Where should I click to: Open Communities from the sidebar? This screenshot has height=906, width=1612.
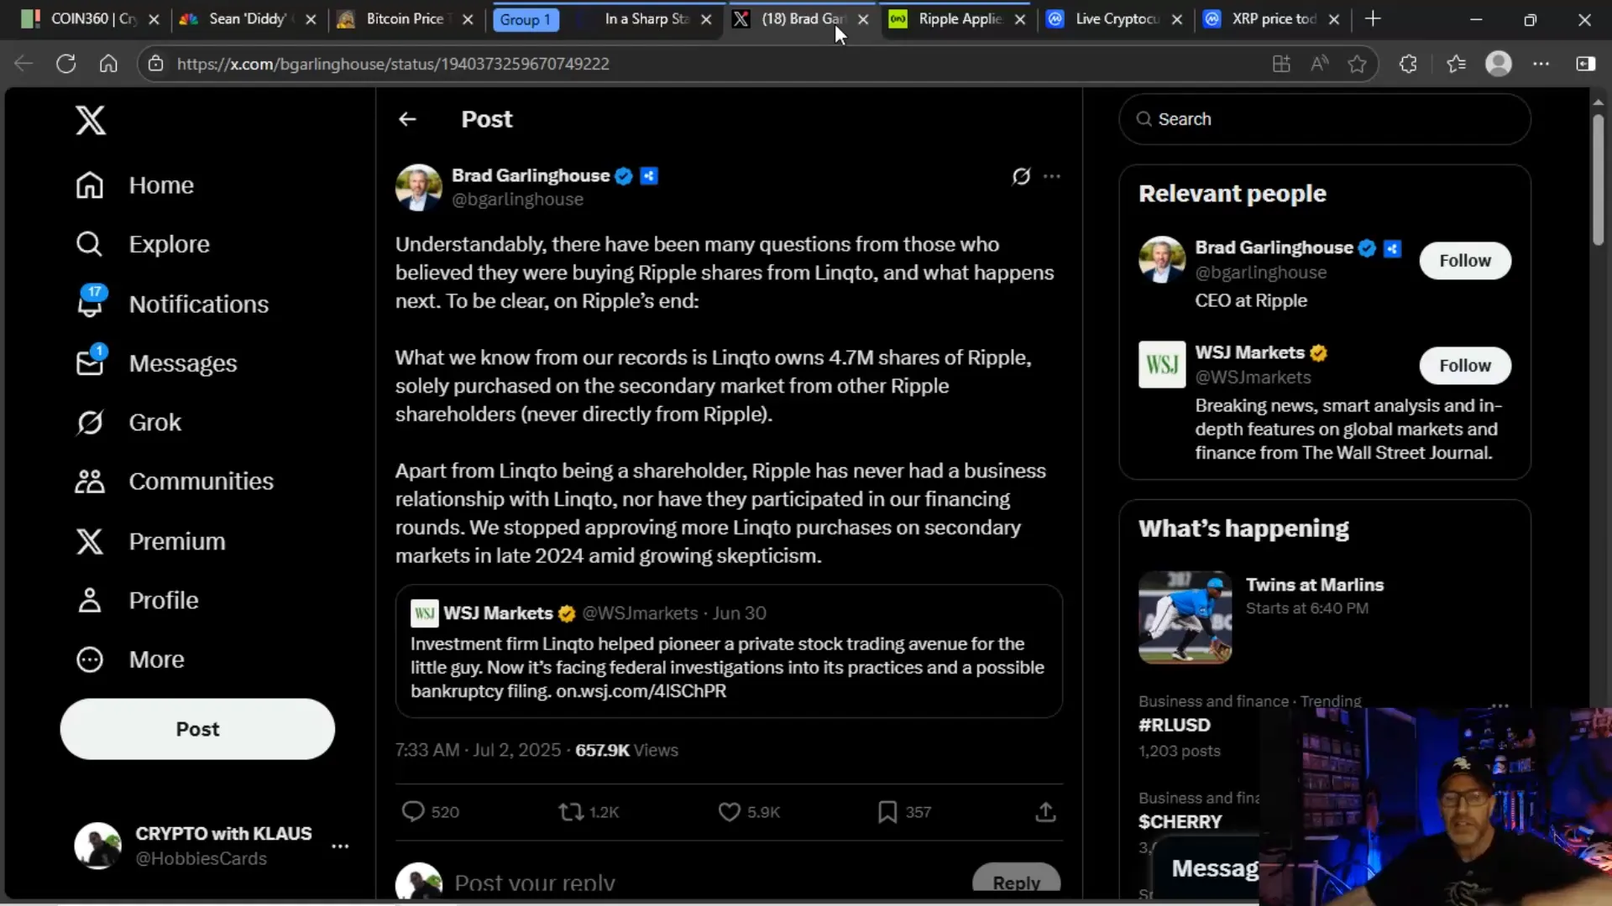tap(175, 481)
